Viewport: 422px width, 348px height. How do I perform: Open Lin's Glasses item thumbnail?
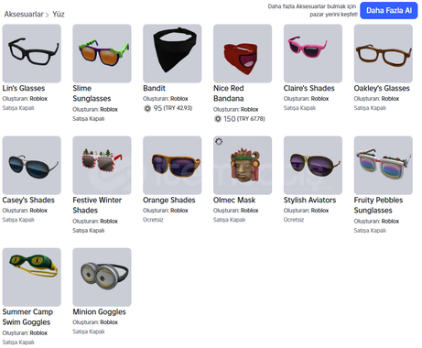32,53
